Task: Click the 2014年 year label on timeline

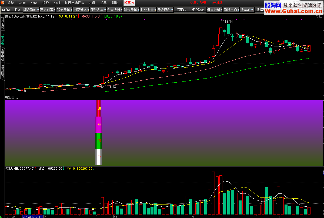Action: (x=12, y=217)
